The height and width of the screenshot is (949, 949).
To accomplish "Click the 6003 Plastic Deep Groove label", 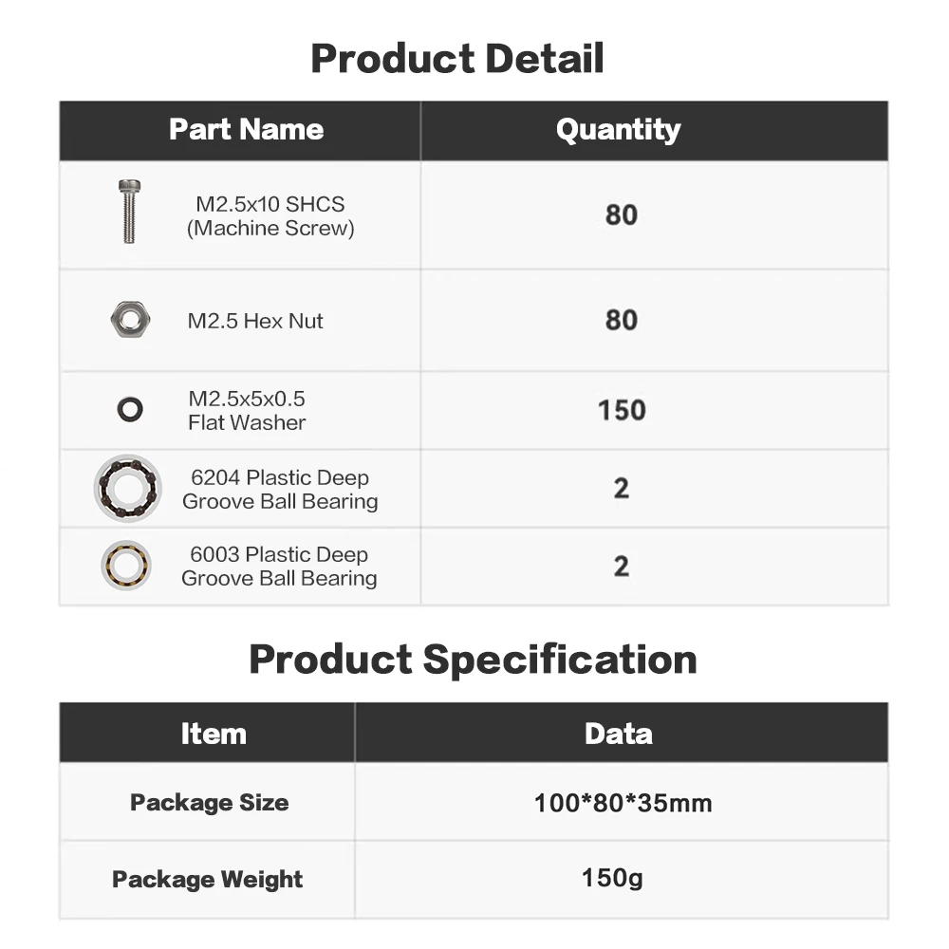I will 279,567.
